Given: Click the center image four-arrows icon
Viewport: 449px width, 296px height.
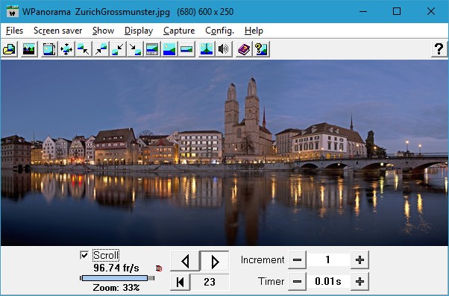Looking at the screenshot, I should tap(66, 49).
